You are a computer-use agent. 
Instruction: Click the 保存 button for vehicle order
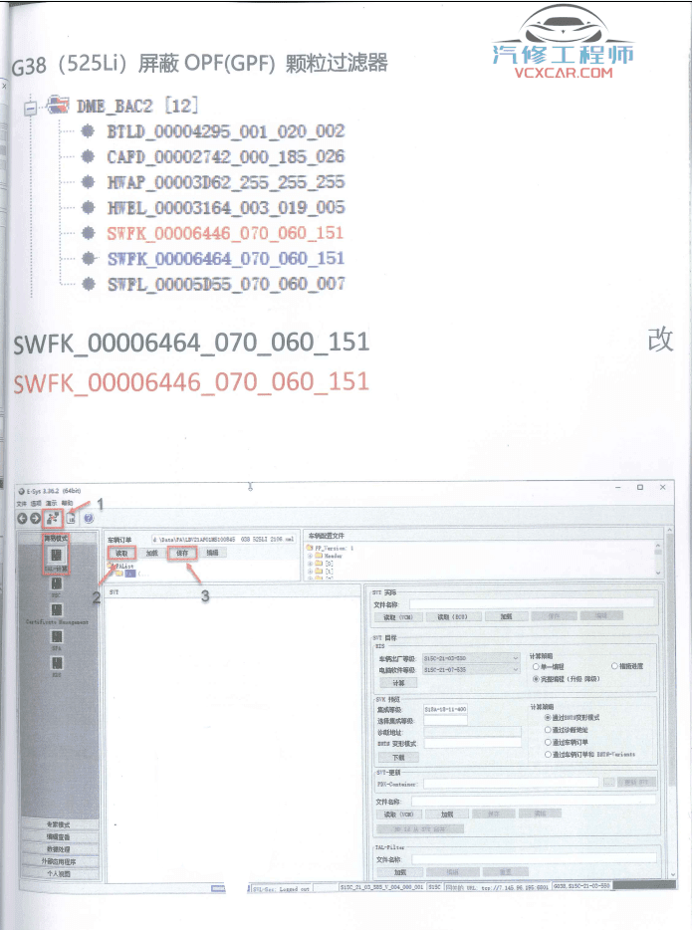click(x=182, y=553)
